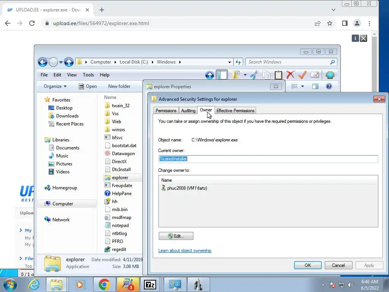Click the Paste clipboard toolbar icon
This screenshot has width=389, height=292.
[278, 75]
